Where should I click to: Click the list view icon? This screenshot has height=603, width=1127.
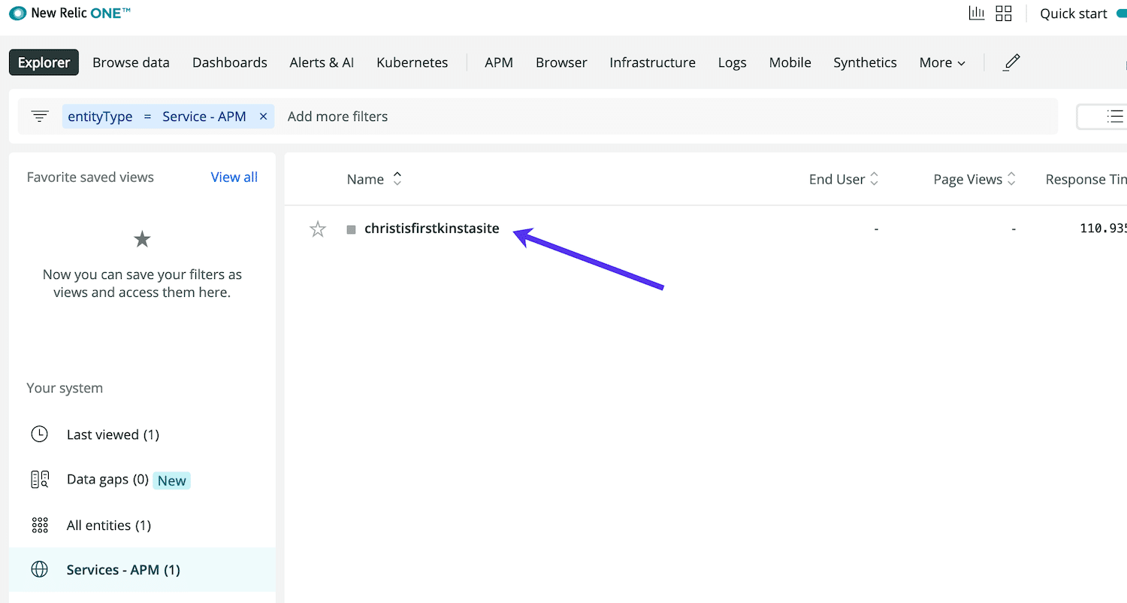1114,117
